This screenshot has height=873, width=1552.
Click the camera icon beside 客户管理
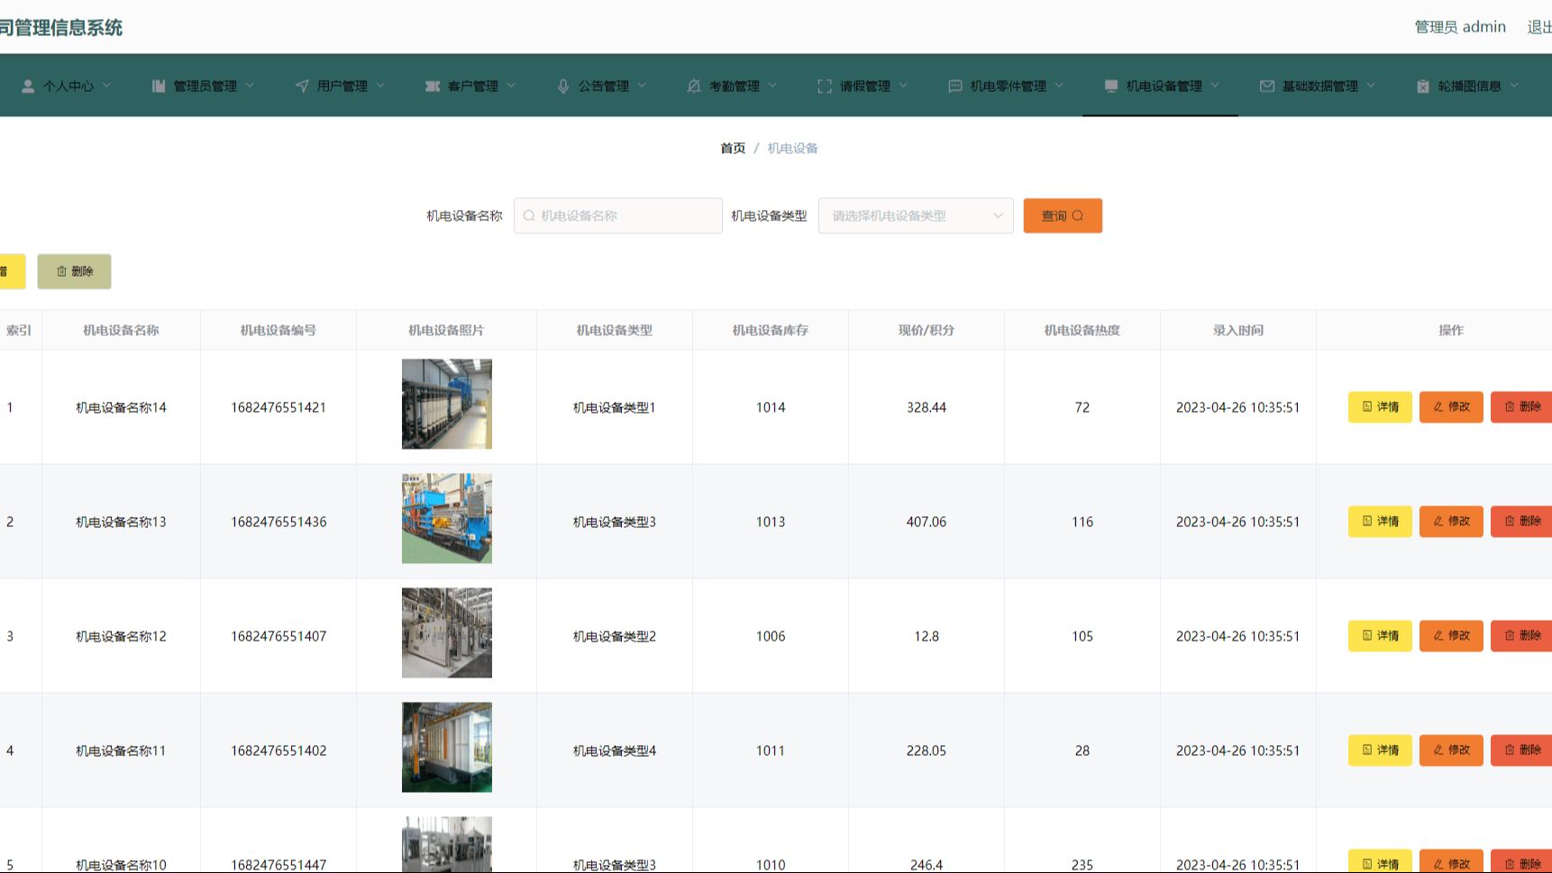pos(433,86)
